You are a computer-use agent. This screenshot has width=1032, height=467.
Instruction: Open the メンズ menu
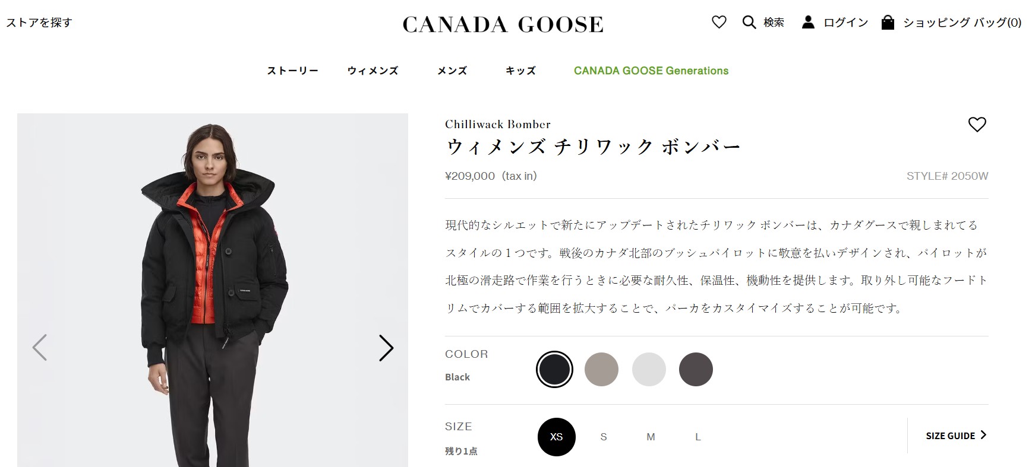coord(452,71)
